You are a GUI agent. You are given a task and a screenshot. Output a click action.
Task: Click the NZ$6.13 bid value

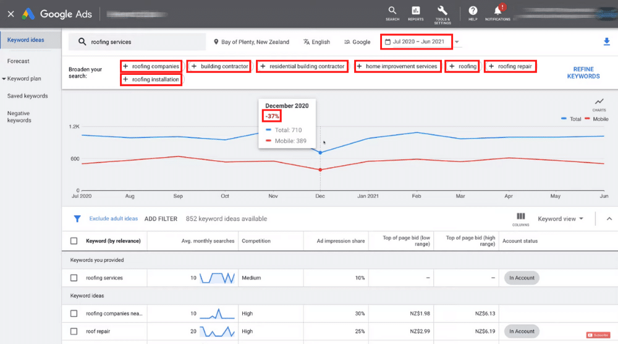(x=485, y=313)
